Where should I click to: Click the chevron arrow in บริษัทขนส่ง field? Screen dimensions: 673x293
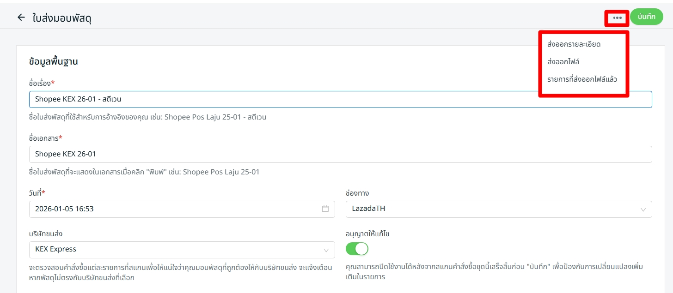tap(326, 250)
